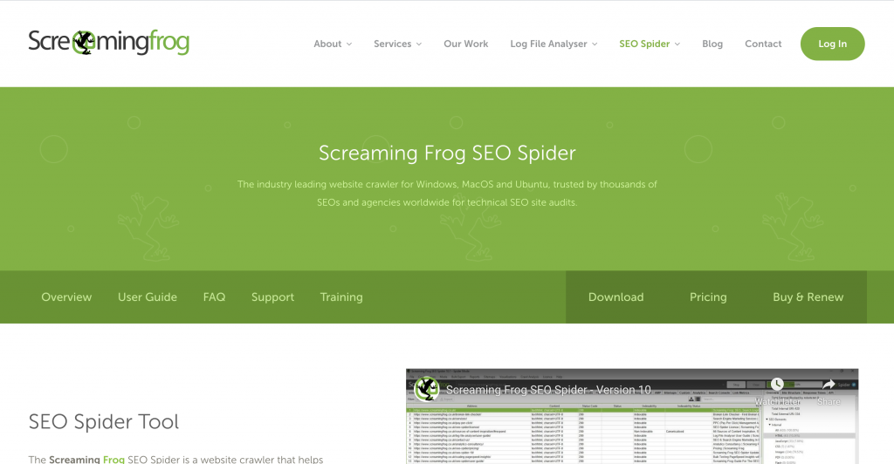Open the Pricing page

click(x=708, y=297)
